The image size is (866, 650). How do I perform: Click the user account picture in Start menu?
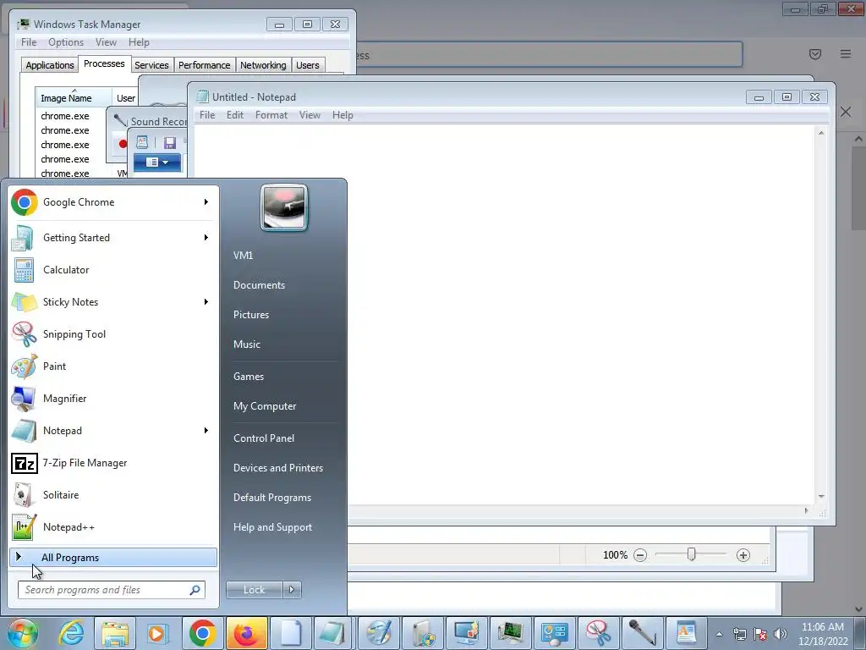(284, 207)
